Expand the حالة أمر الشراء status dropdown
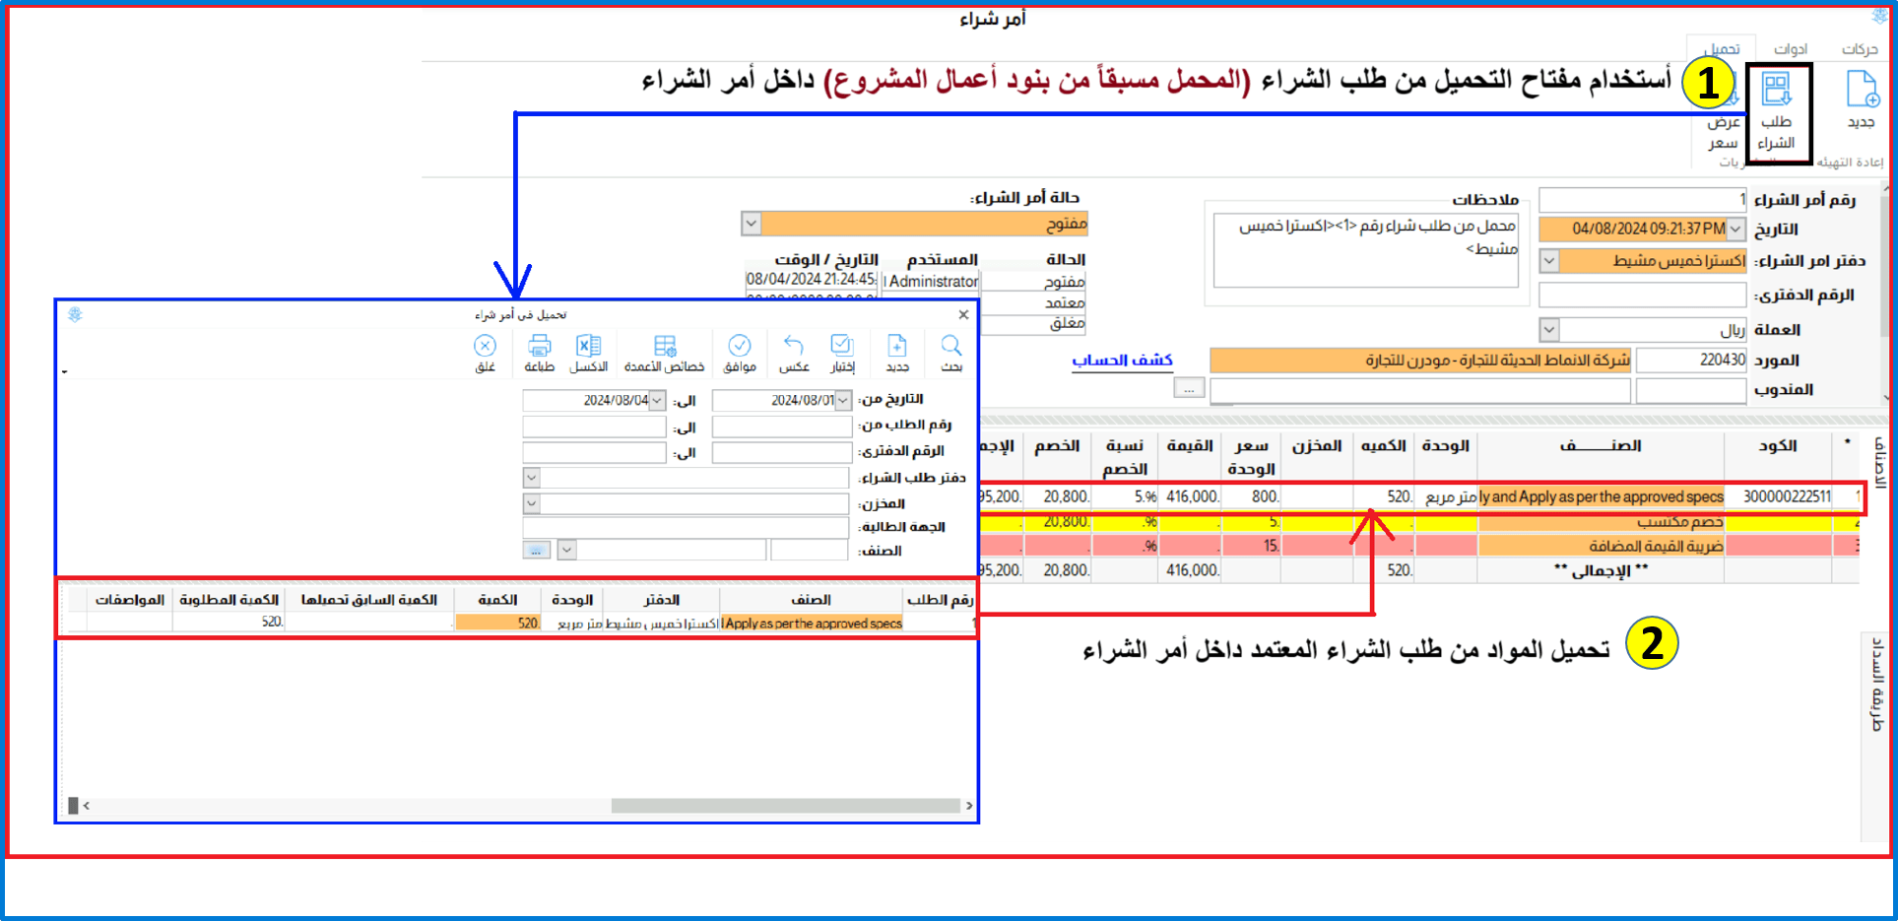Screen dimensions: 1898x921 [752, 224]
